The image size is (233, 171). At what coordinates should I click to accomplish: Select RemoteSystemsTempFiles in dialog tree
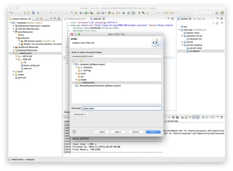coord(100,86)
